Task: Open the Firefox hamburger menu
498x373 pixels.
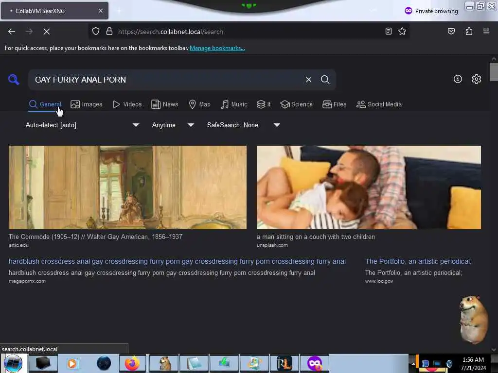Action: 486,31
